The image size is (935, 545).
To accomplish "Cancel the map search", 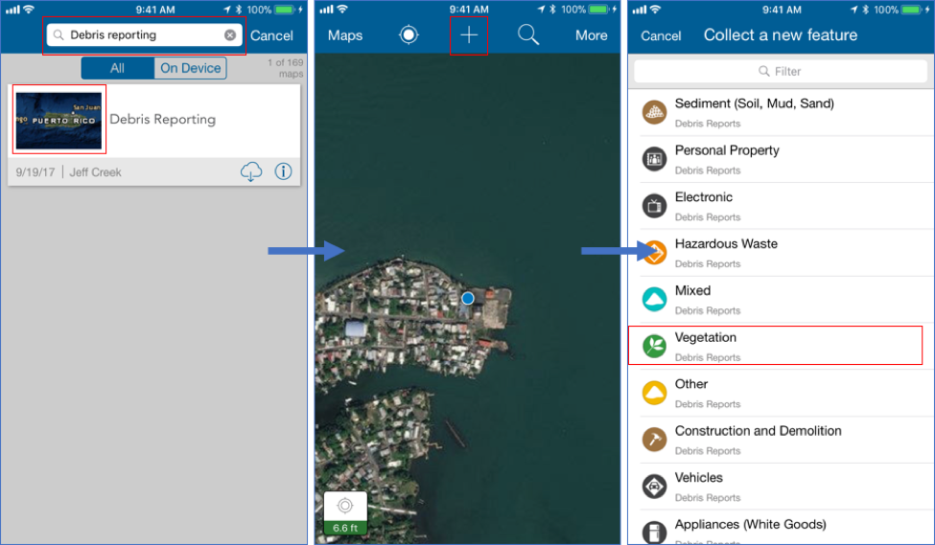I will (271, 35).
